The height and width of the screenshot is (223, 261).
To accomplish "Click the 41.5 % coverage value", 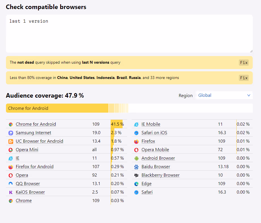I will click(117, 124).
